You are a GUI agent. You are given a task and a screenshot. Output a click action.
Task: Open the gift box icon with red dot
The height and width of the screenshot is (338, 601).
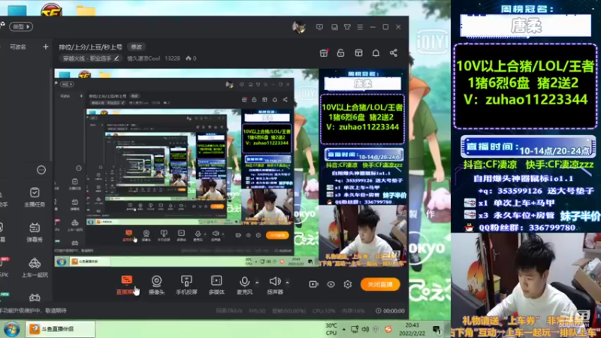pos(324,53)
